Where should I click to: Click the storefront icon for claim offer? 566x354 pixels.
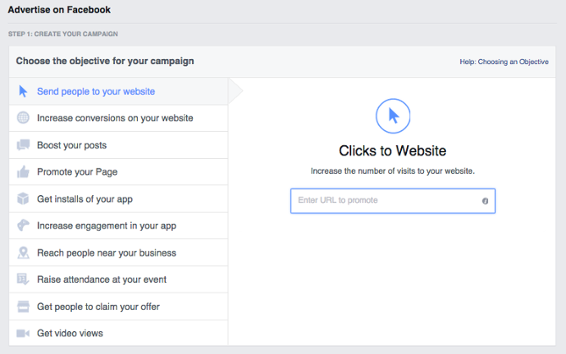pos(23,307)
